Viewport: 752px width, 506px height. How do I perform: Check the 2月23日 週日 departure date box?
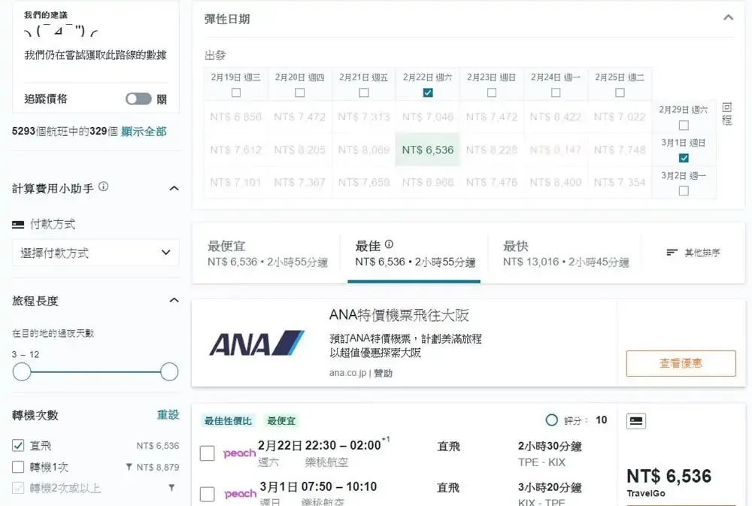(x=492, y=92)
